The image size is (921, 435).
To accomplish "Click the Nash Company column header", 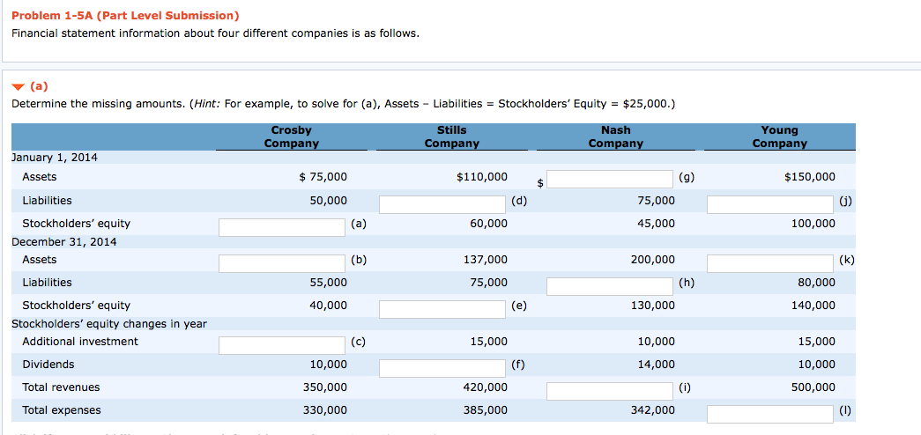I will pyautogui.click(x=615, y=136).
